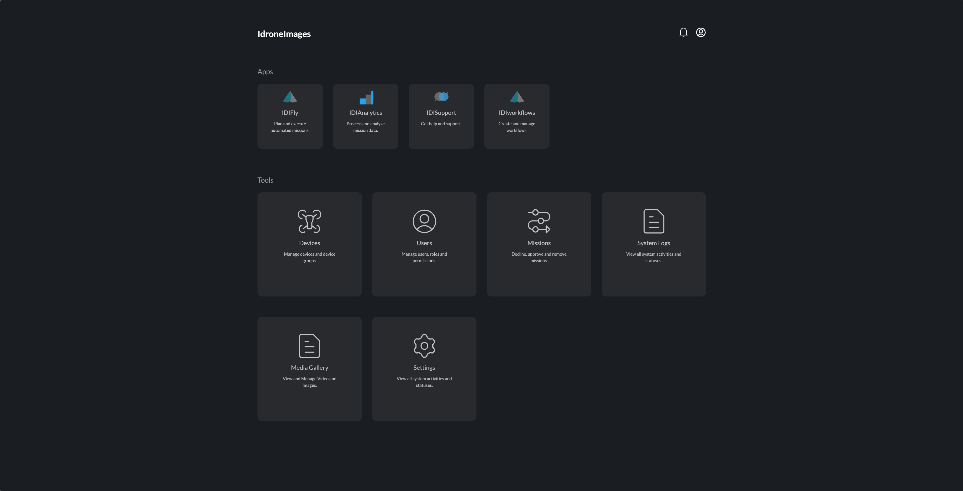Screen dimensions: 963x491
Task: Open the IDIFly app title
Action: click(290, 113)
